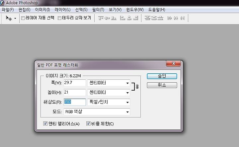The width and height of the screenshot is (239, 147).
Task: Open the 도움말(H) menu
Action: [157, 10]
